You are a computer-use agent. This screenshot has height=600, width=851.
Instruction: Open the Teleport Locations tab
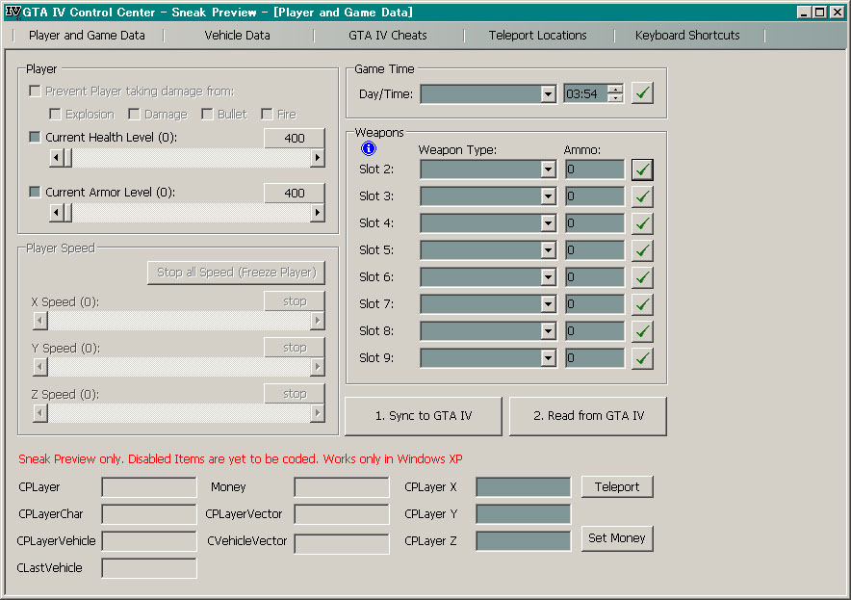[x=537, y=36]
